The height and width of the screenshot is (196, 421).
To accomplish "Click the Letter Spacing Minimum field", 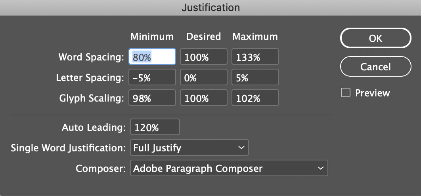I will pos(152,78).
